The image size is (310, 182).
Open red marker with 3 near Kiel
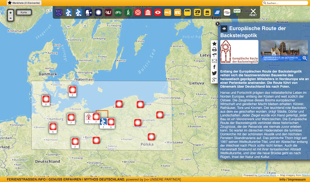pyautogui.click(x=46, y=100)
